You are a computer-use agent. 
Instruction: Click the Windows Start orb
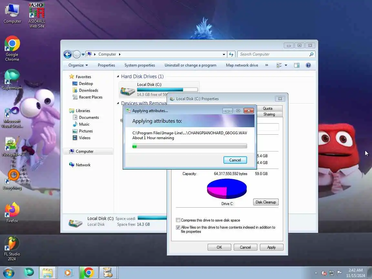(x=8, y=273)
